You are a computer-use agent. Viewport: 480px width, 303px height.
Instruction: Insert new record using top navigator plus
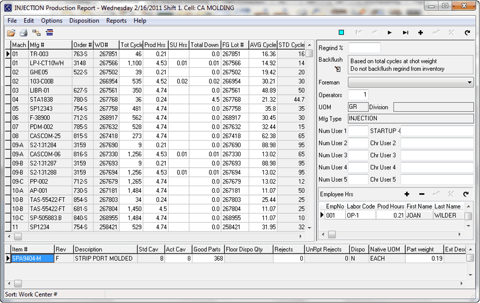[x=421, y=32]
